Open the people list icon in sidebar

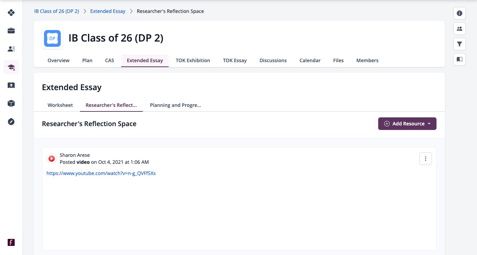[x=11, y=49]
